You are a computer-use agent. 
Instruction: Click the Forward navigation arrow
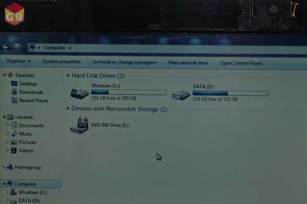tap(17, 47)
